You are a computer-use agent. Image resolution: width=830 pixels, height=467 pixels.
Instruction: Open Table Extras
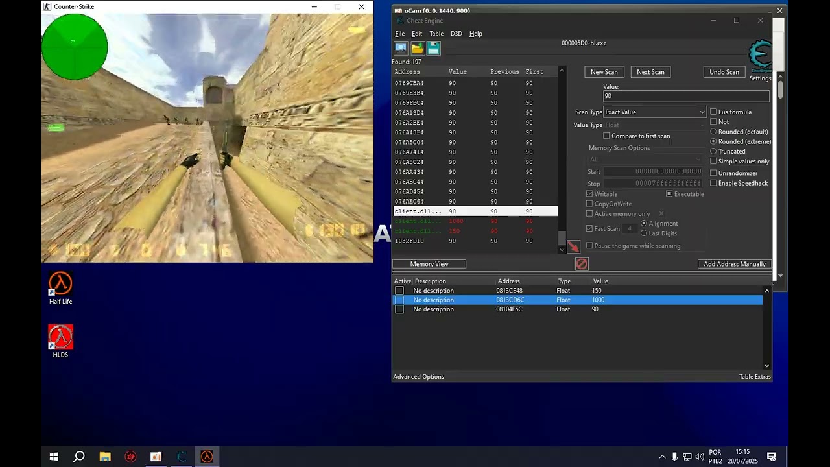[755, 377]
